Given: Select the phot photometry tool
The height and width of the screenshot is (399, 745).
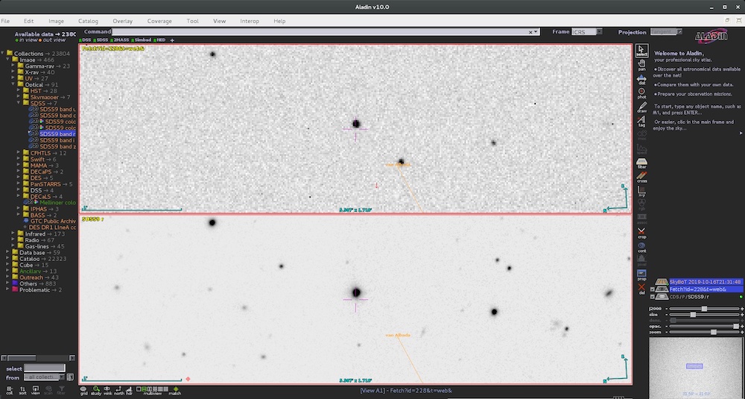Looking at the screenshot, I should click(641, 92).
